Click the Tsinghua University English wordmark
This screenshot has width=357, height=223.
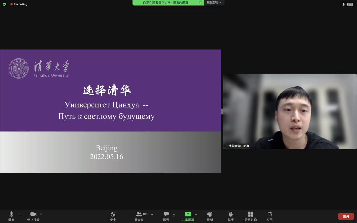pos(51,75)
